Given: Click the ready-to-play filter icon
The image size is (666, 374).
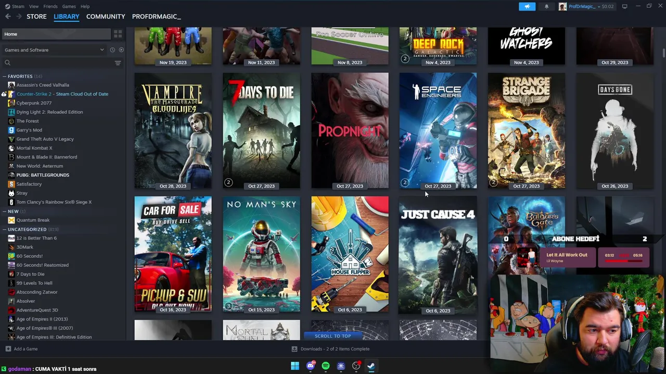Looking at the screenshot, I should 121,50.
